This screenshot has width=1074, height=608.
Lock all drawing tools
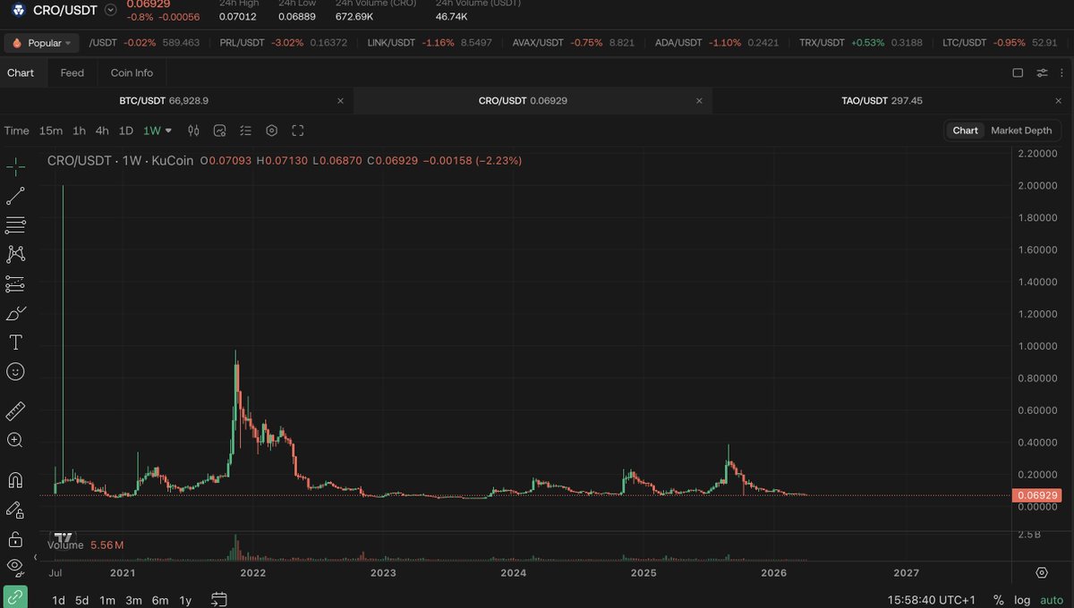click(x=15, y=539)
